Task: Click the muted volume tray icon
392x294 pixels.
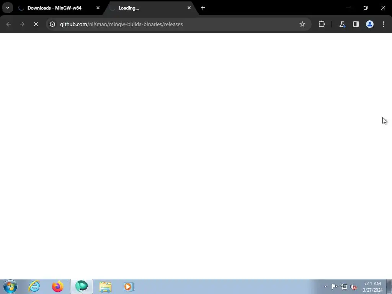Action: 353,287
